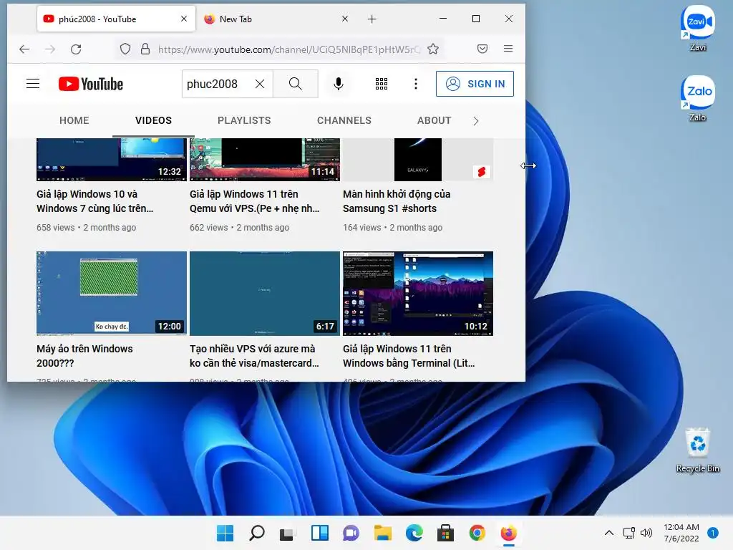This screenshot has width=733, height=550.
Task: Open Widgets from the taskbar
Action: point(320,533)
